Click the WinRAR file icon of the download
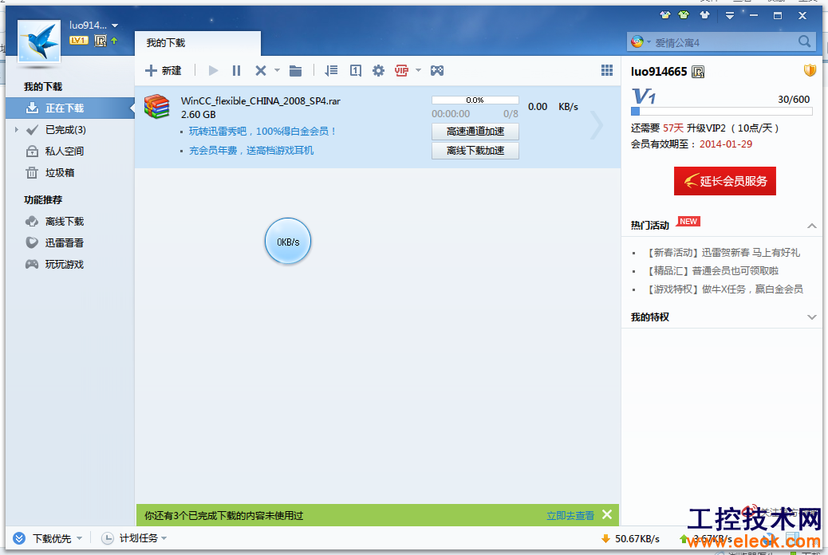828x555 pixels. tap(157, 107)
